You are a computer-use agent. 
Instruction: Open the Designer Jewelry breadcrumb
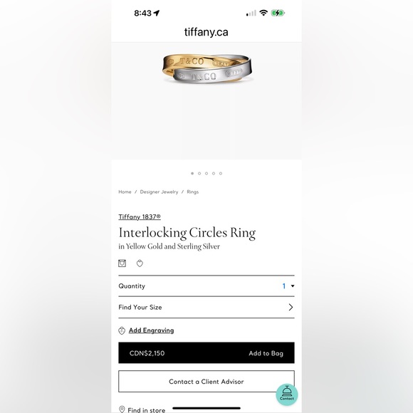[x=159, y=192]
